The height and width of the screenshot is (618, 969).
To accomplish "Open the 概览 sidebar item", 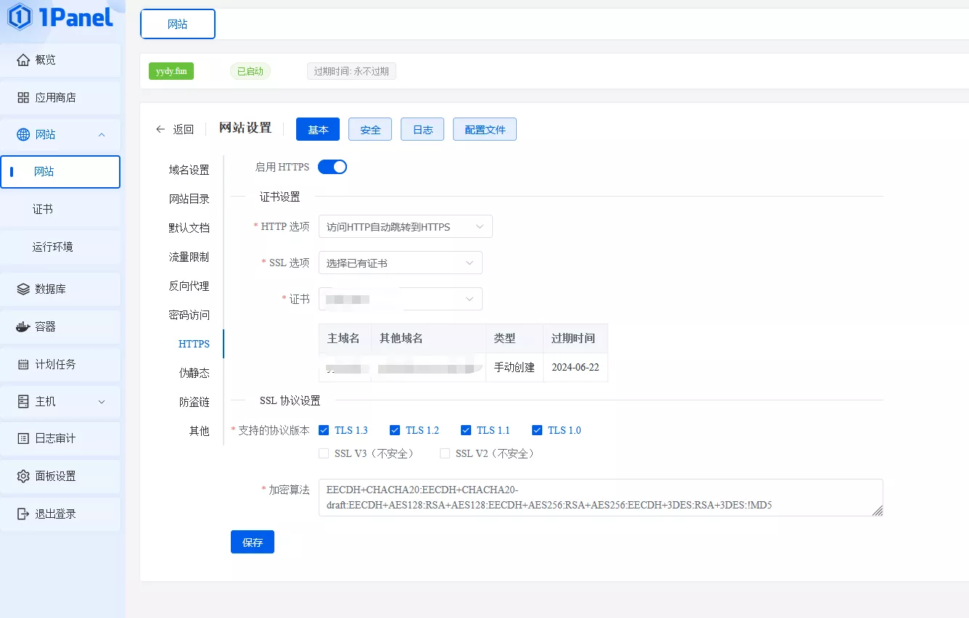I will tap(60, 59).
